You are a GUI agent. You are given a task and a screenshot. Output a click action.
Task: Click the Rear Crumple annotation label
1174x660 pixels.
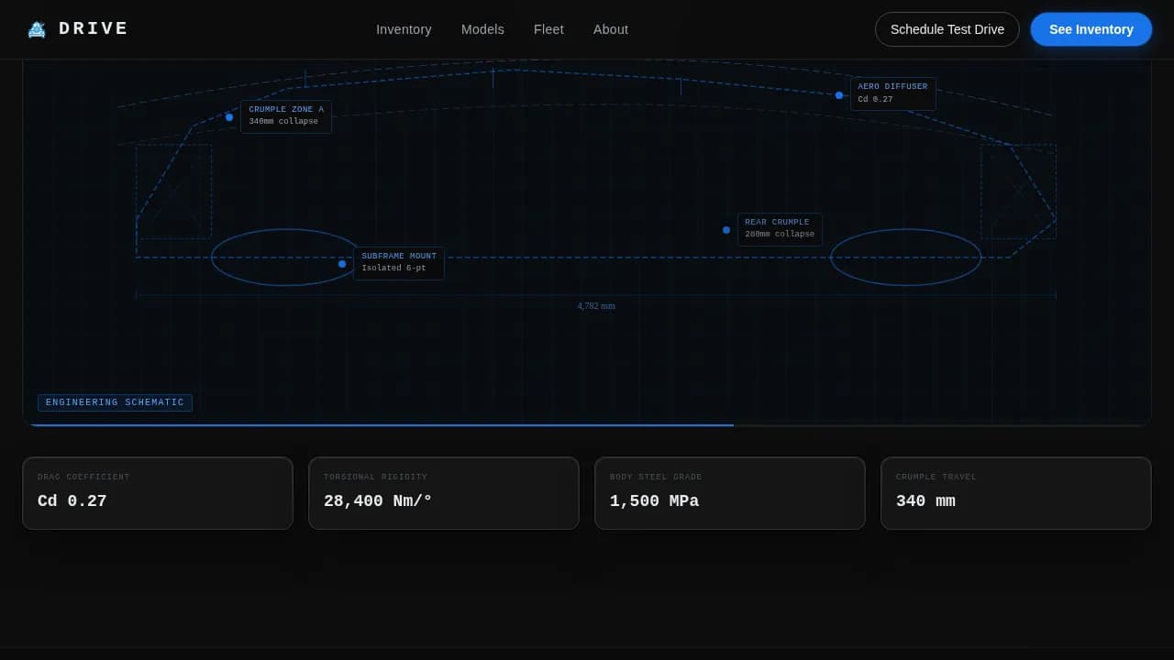[780, 229]
